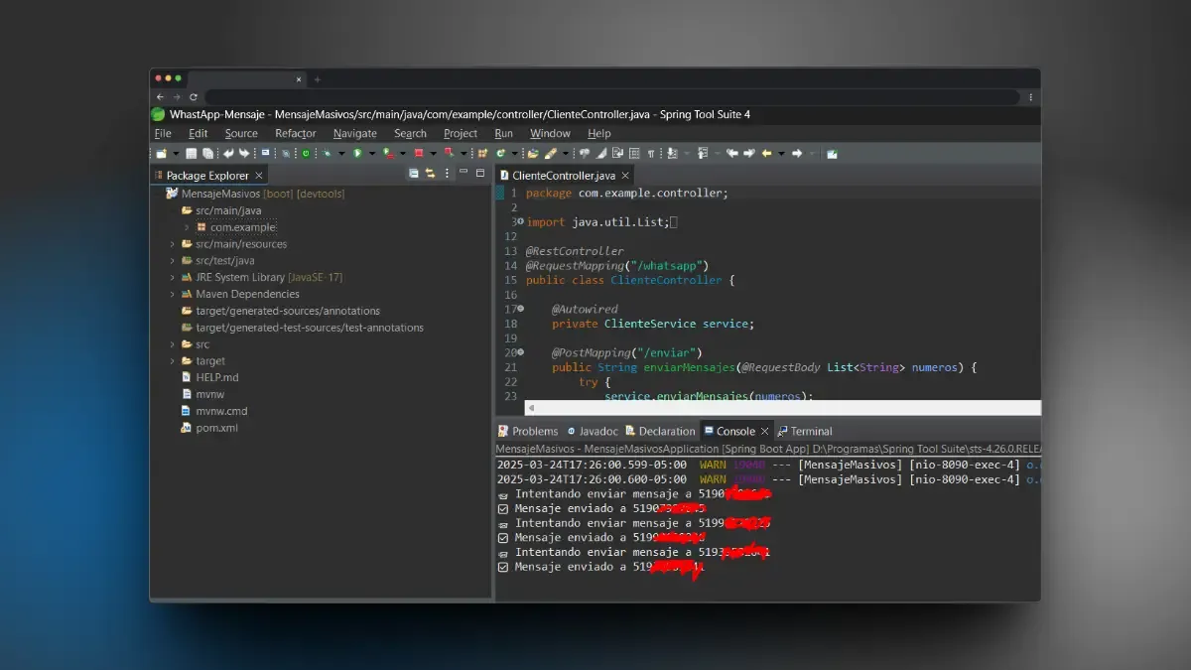
Task: Select pom.xml in Package Explorer
Action: tap(209, 428)
